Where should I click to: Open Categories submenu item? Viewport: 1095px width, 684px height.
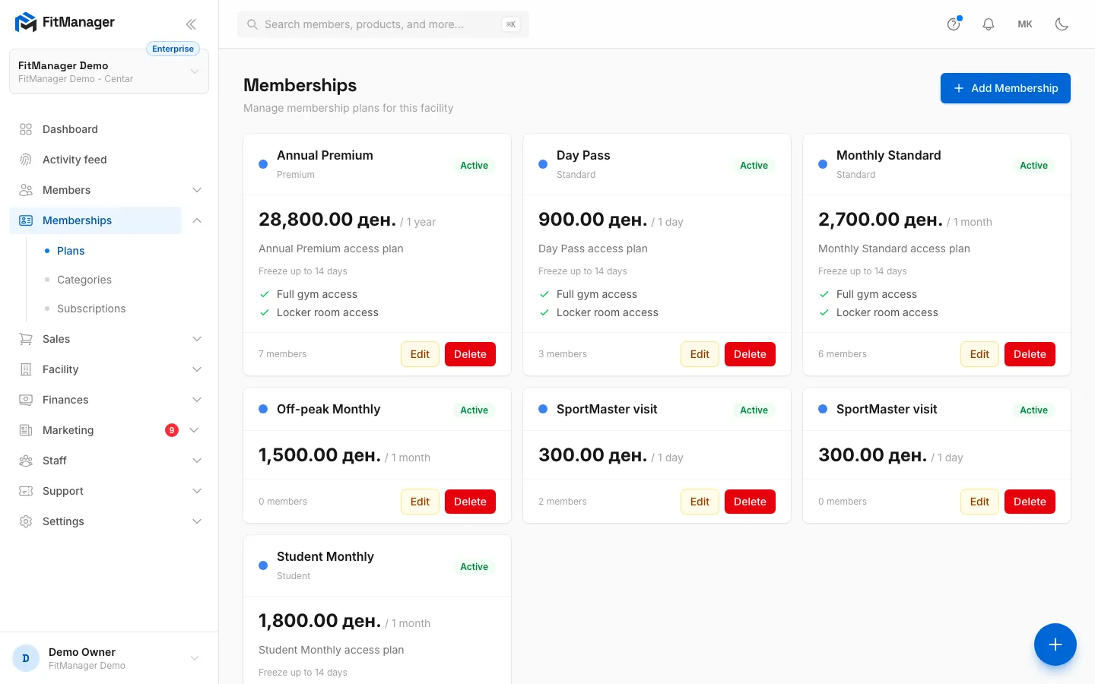pyautogui.click(x=84, y=280)
